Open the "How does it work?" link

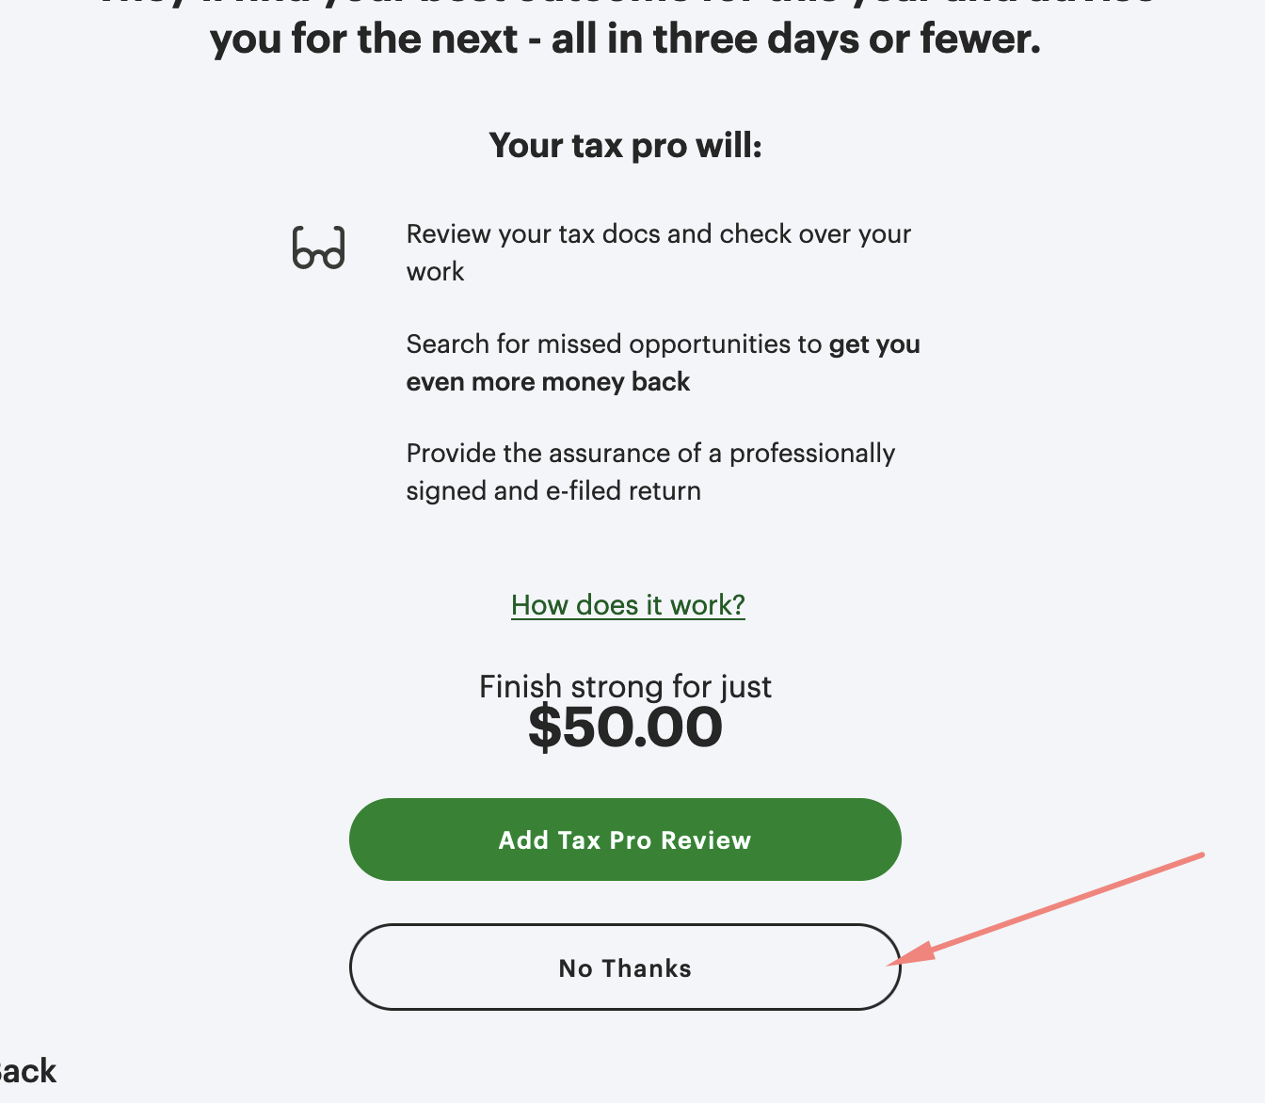[628, 605]
